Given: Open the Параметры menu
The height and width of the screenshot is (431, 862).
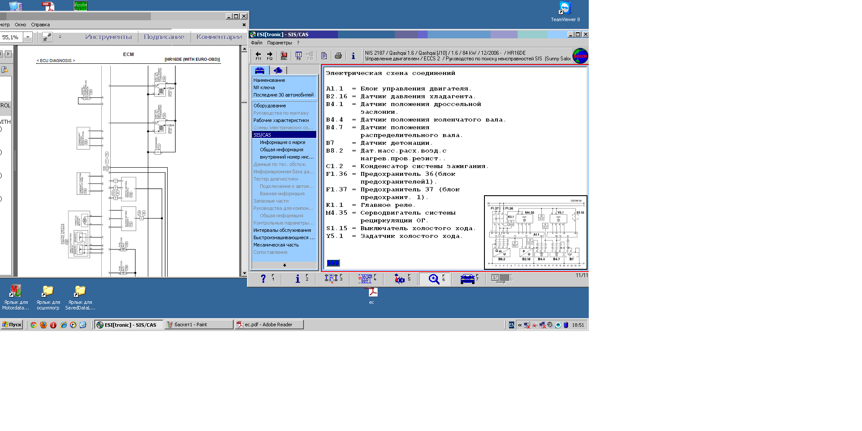Looking at the screenshot, I should coord(279,43).
